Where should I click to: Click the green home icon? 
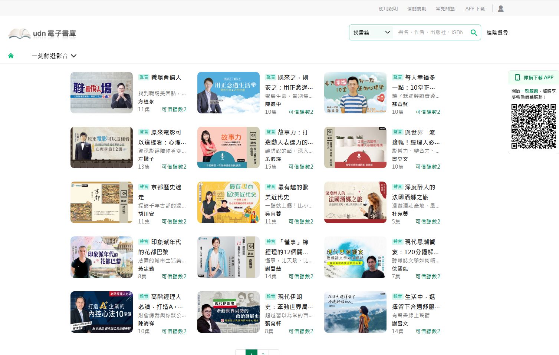11,56
